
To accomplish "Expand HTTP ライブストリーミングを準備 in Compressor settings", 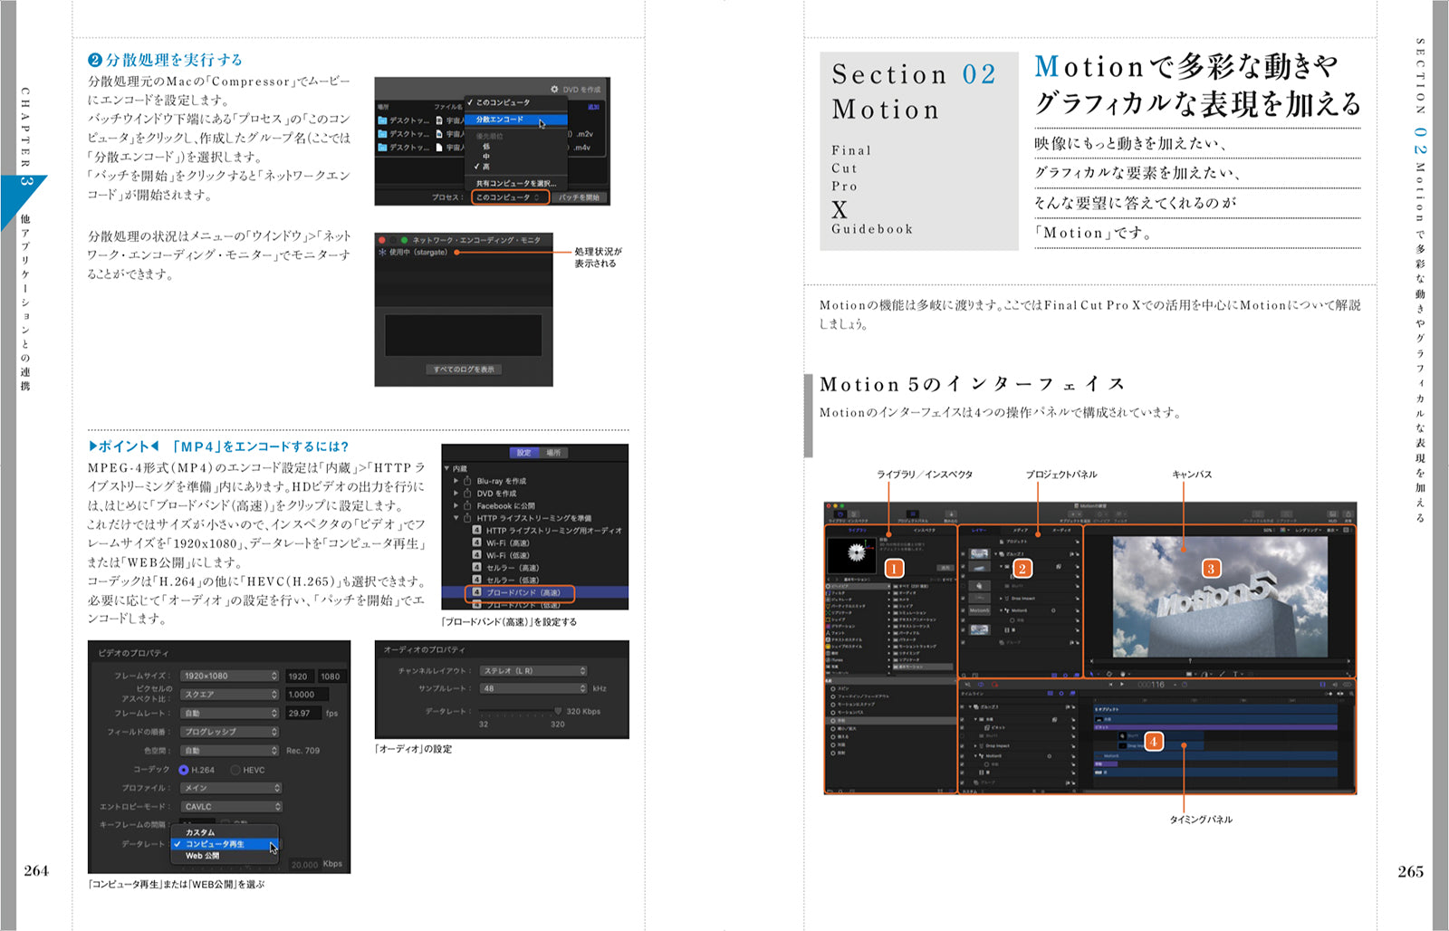I will 456,518.
